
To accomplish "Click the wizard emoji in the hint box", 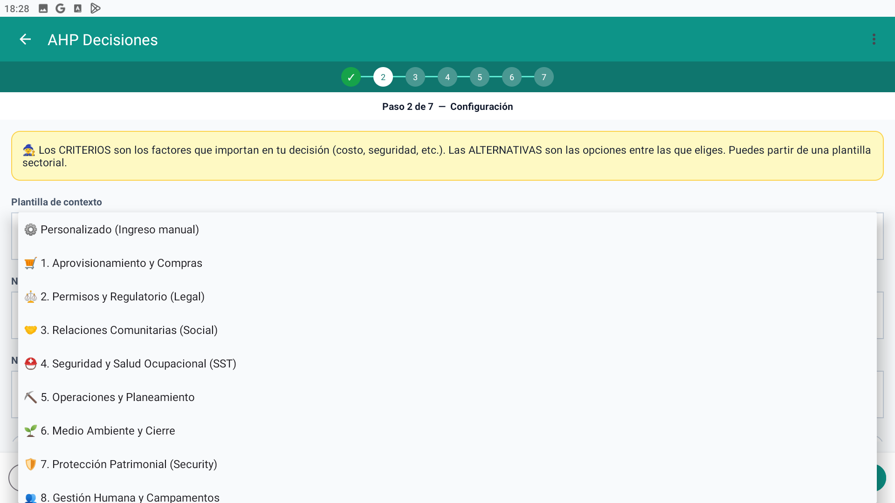I will (29, 150).
